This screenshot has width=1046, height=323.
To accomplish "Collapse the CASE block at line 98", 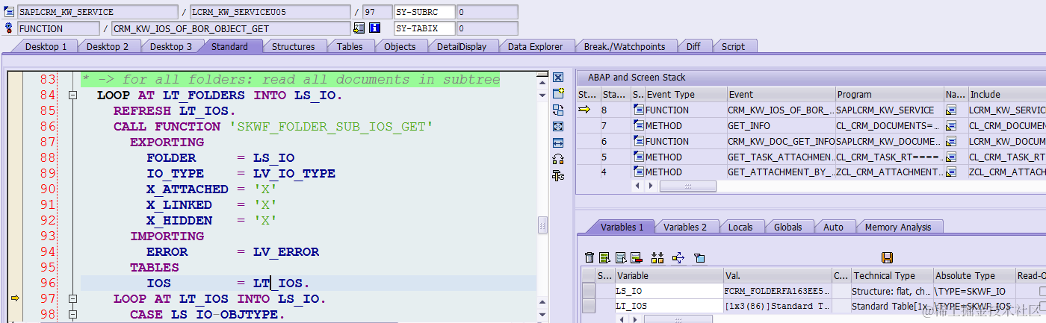I will pos(72,315).
